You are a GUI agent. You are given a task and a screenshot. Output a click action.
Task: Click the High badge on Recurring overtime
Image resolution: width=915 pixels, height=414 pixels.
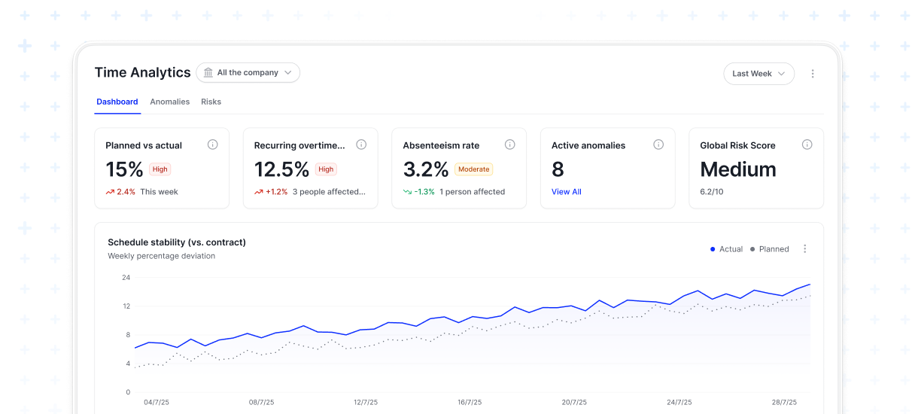click(x=326, y=169)
